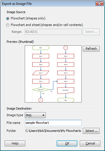Open the Image type PNG dropdown
This screenshot has height=151, width=105.
pyautogui.click(x=35, y=115)
